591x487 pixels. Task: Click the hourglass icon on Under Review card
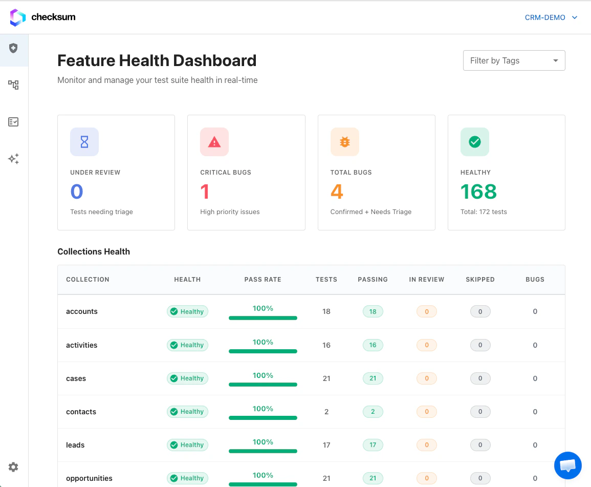point(84,141)
